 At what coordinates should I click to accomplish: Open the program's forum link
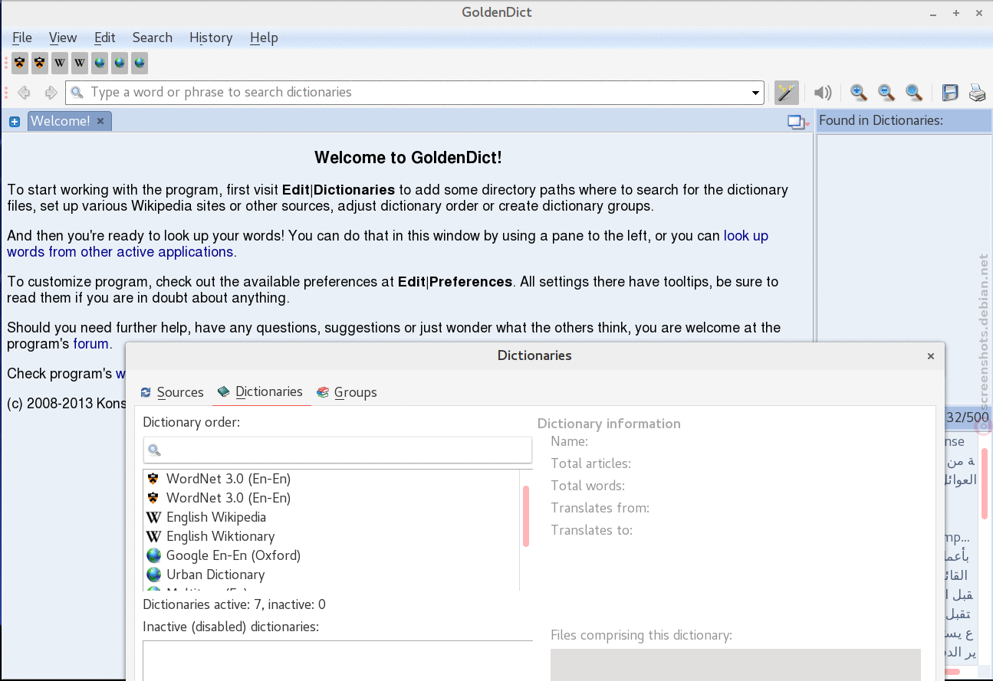(x=90, y=344)
